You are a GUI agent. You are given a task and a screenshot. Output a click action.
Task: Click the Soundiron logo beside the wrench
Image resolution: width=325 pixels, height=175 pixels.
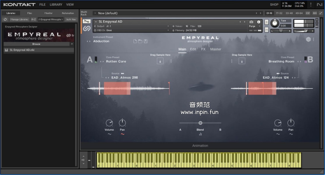point(87,29)
